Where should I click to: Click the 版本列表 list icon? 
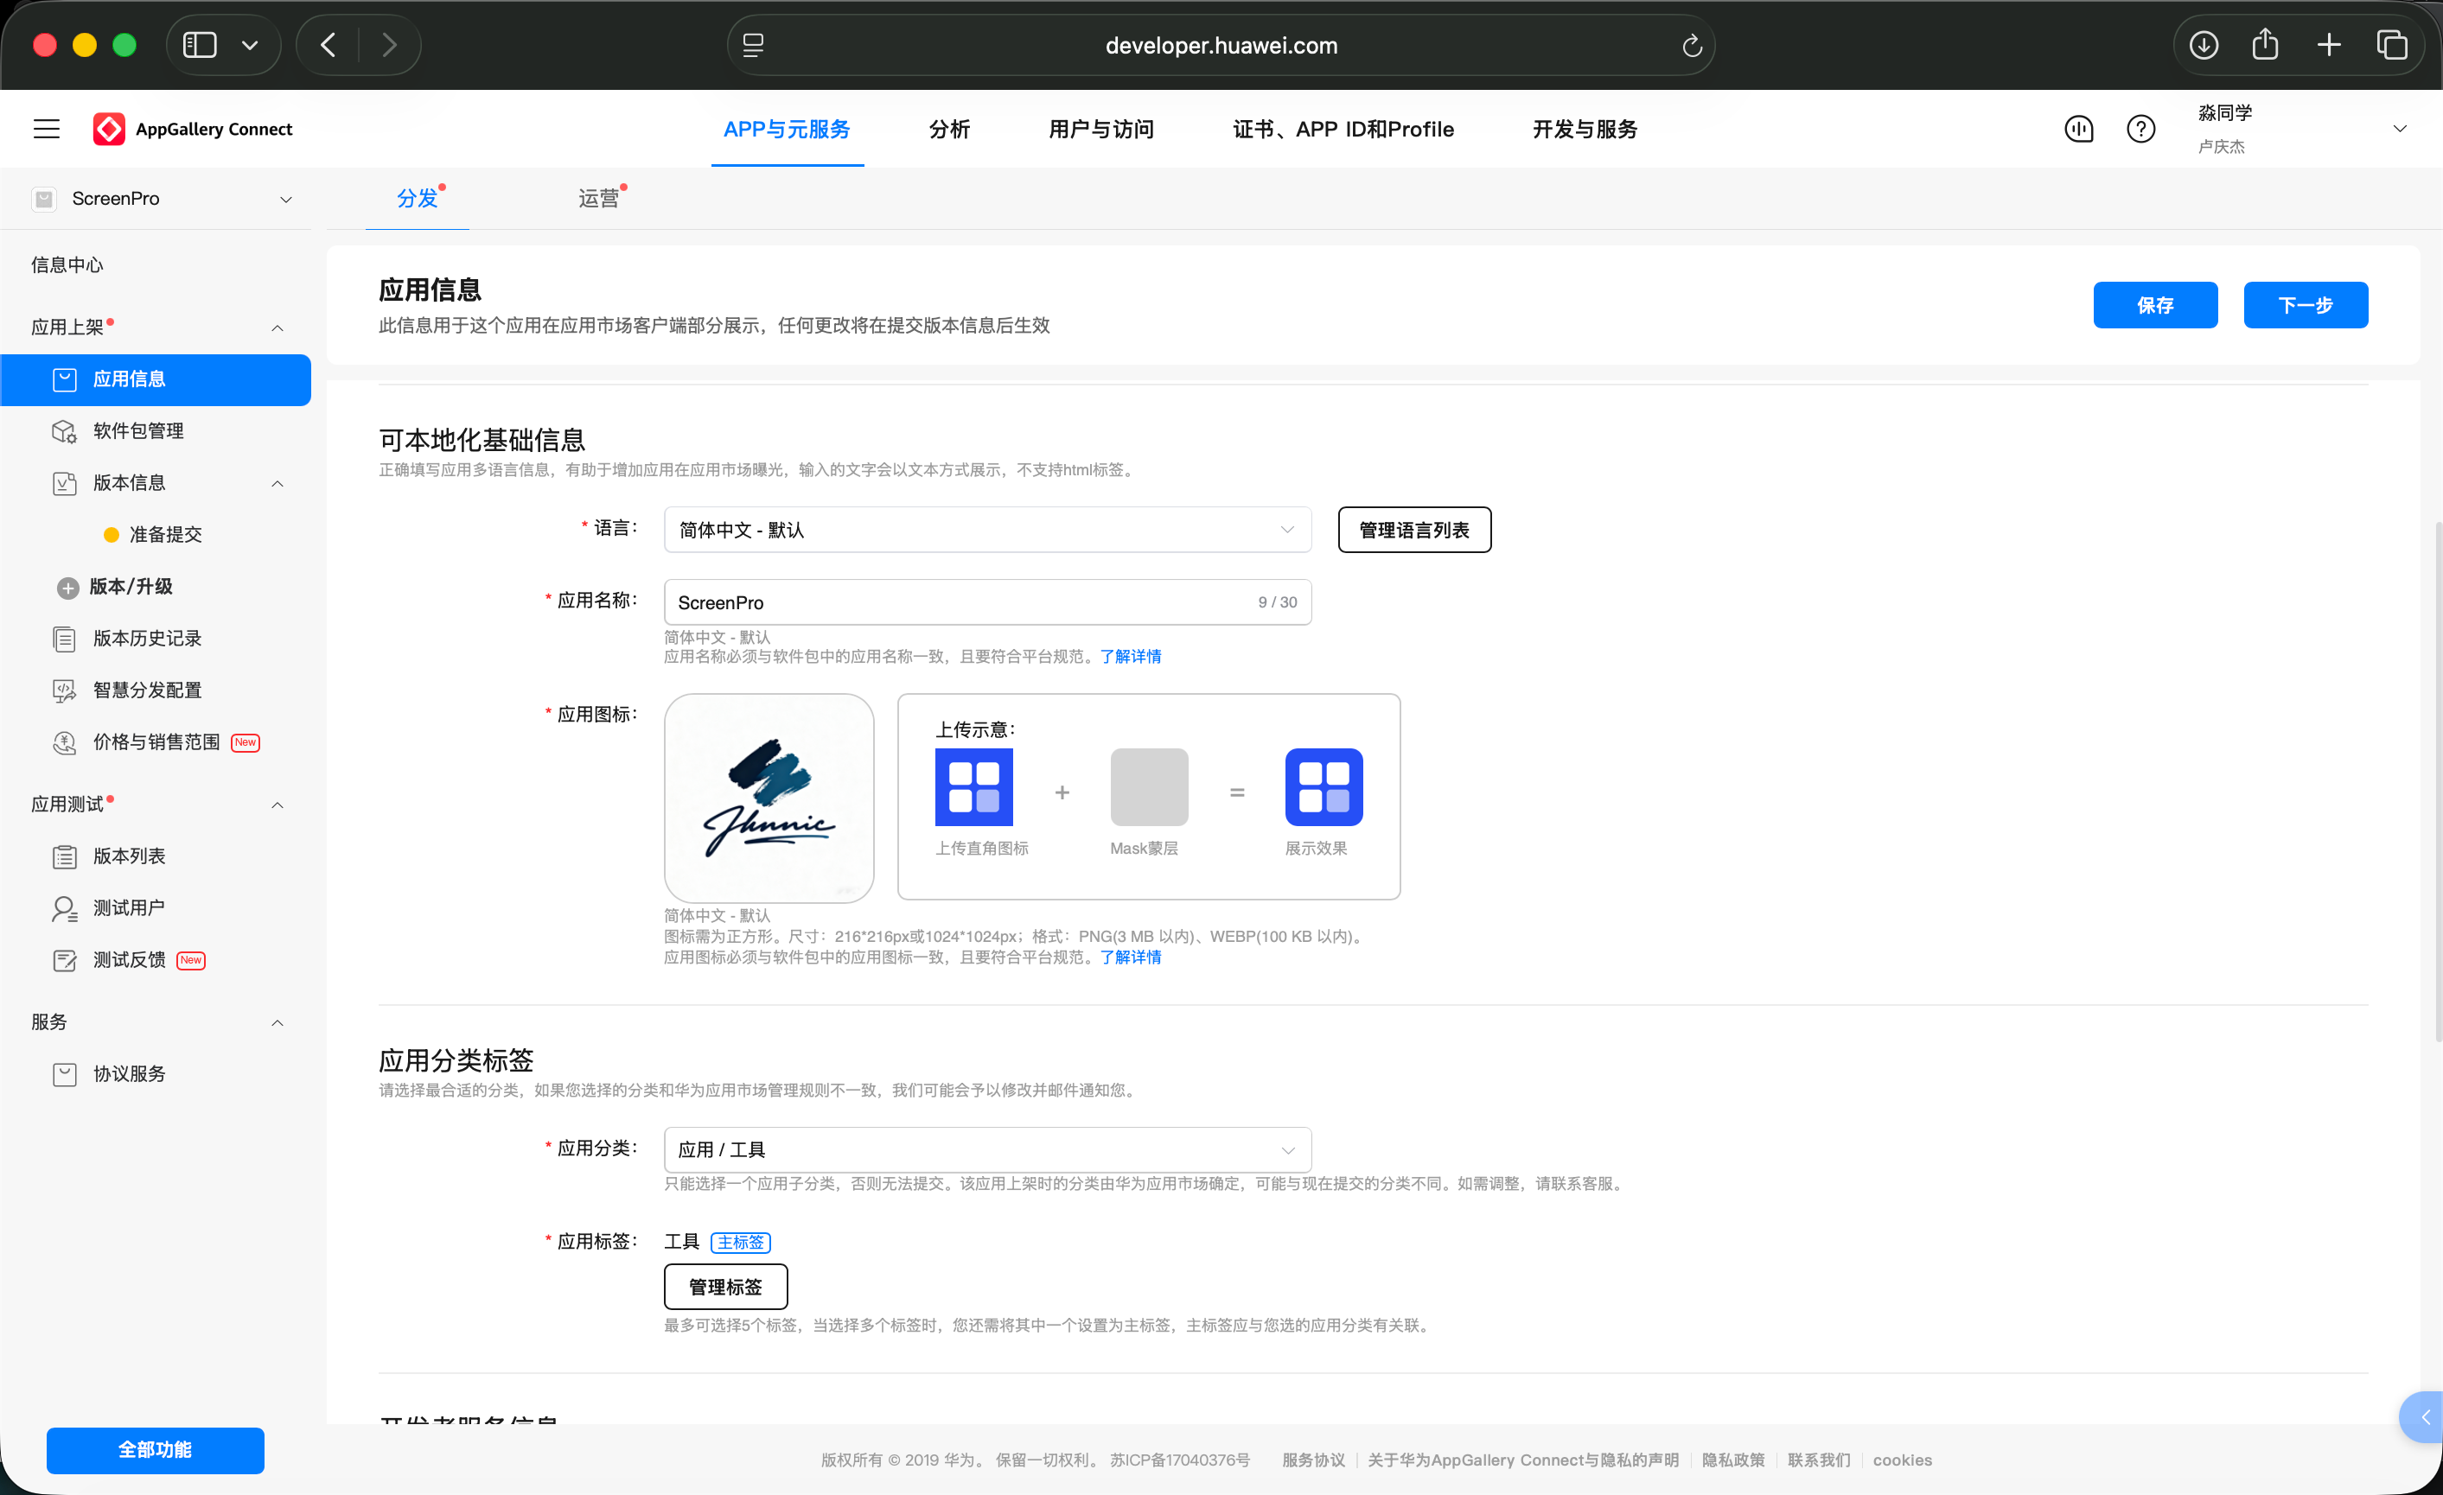(x=65, y=856)
